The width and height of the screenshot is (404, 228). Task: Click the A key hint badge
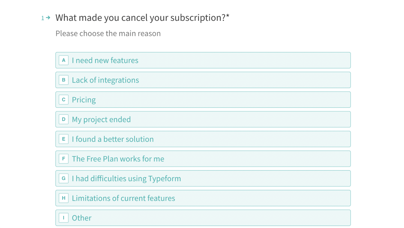[63, 60]
